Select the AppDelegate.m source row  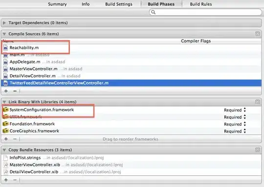[x=132, y=62]
